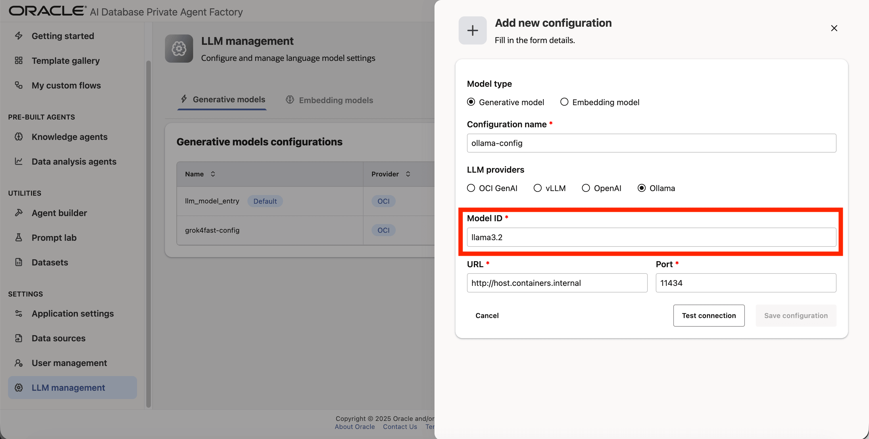Click the Data analysis agents chart icon
Image resolution: width=869 pixels, height=439 pixels.
tap(19, 161)
